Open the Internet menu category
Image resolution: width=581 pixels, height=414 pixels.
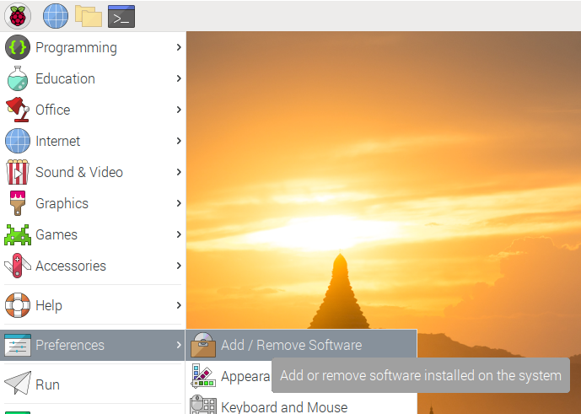pyautogui.click(x=58, y=141)
